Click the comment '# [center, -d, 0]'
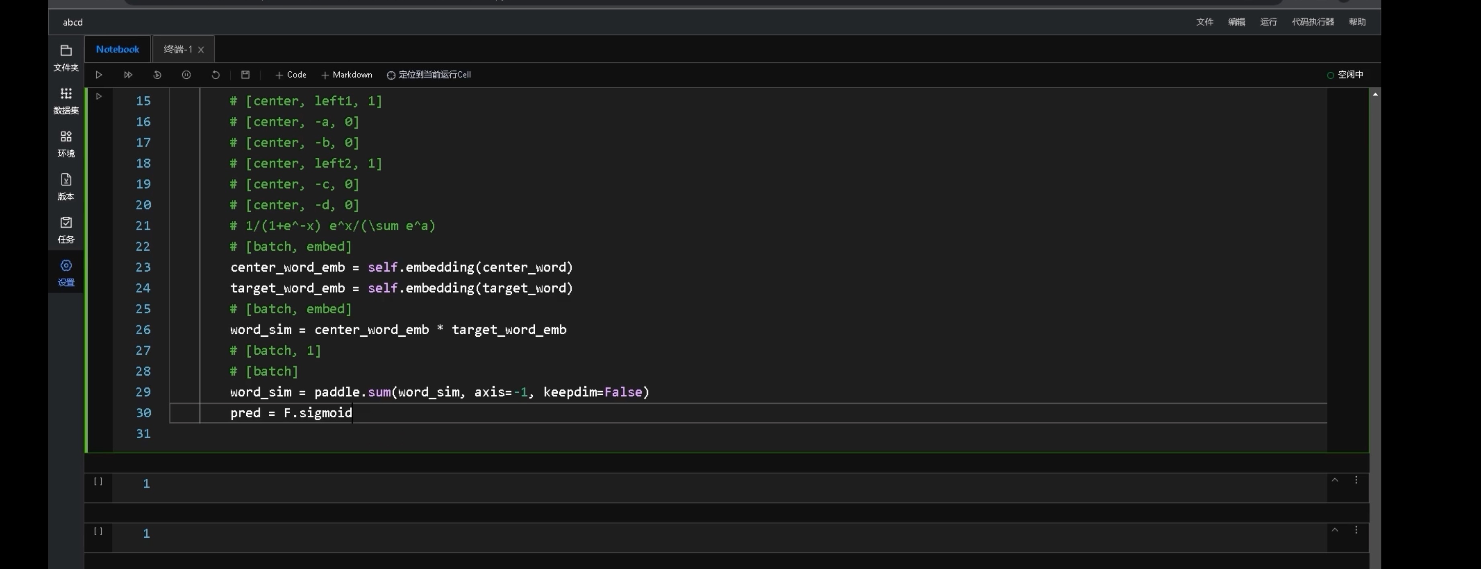This screenshot has width=1481, height=569. pos(295,205)
